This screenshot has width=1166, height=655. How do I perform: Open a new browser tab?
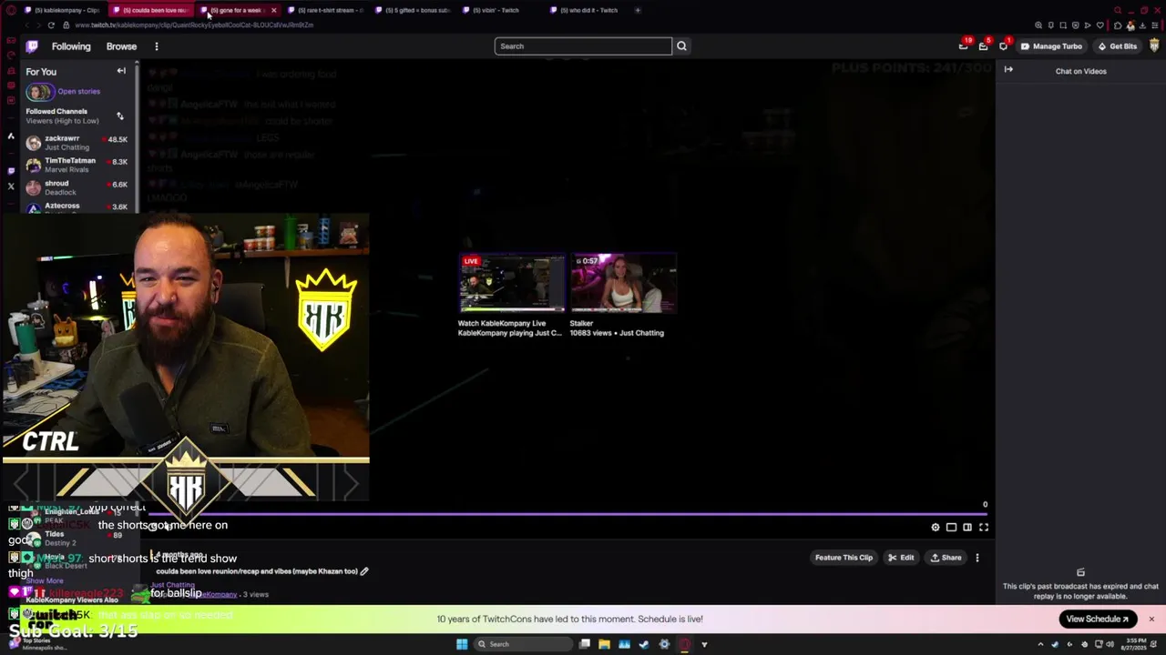pos(638,10)
